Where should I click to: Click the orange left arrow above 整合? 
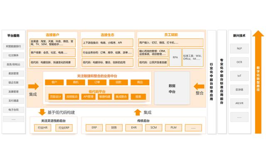[199, 87]
